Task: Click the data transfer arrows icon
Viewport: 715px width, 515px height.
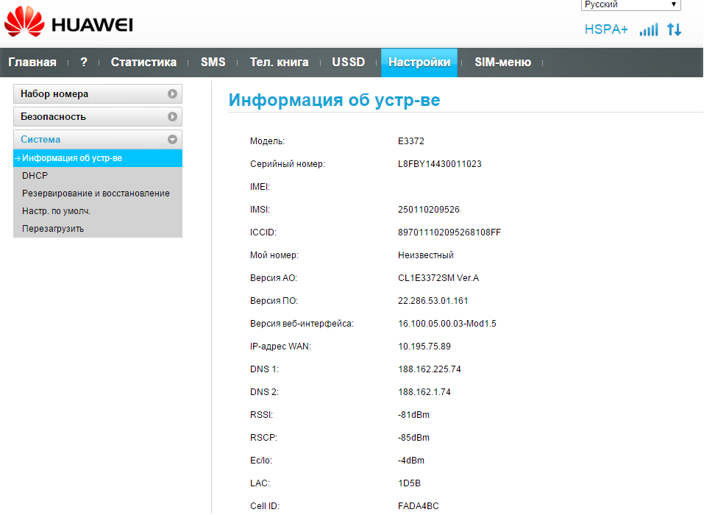Action: pos(674,29)
